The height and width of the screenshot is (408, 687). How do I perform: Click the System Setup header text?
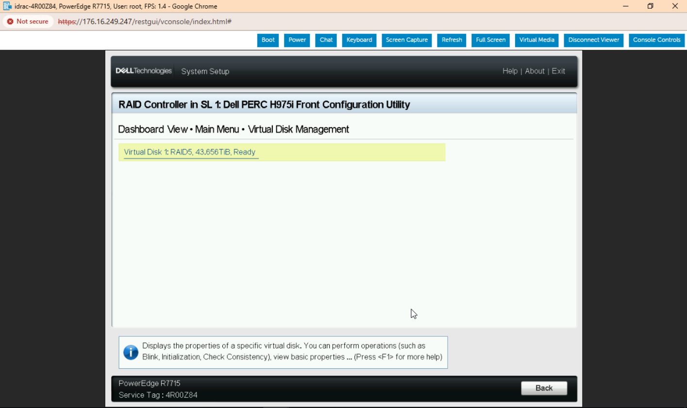pyautogui.click(x=205, y=71)
